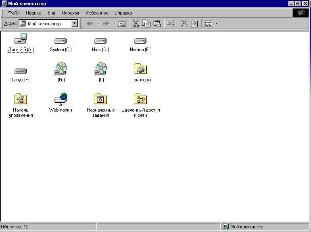Select the Диск 3,5 (A:) floppy drive icon
Screen dimensions: 311x232
21,38
